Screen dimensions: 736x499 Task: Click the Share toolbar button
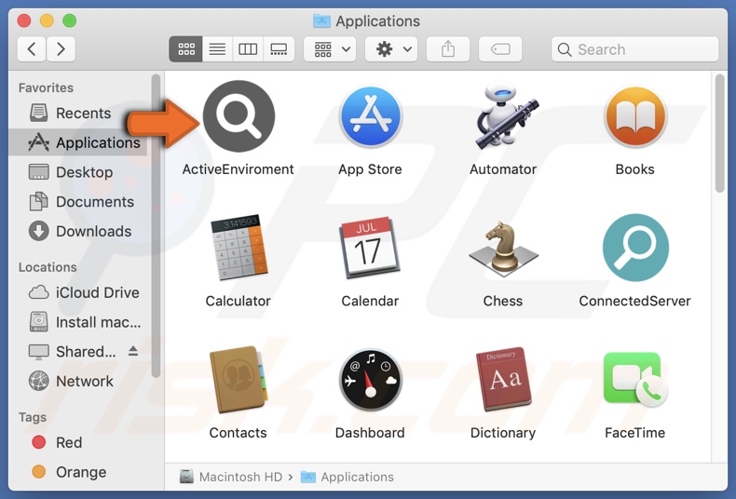pyautogui.click(x=448, y=48)
